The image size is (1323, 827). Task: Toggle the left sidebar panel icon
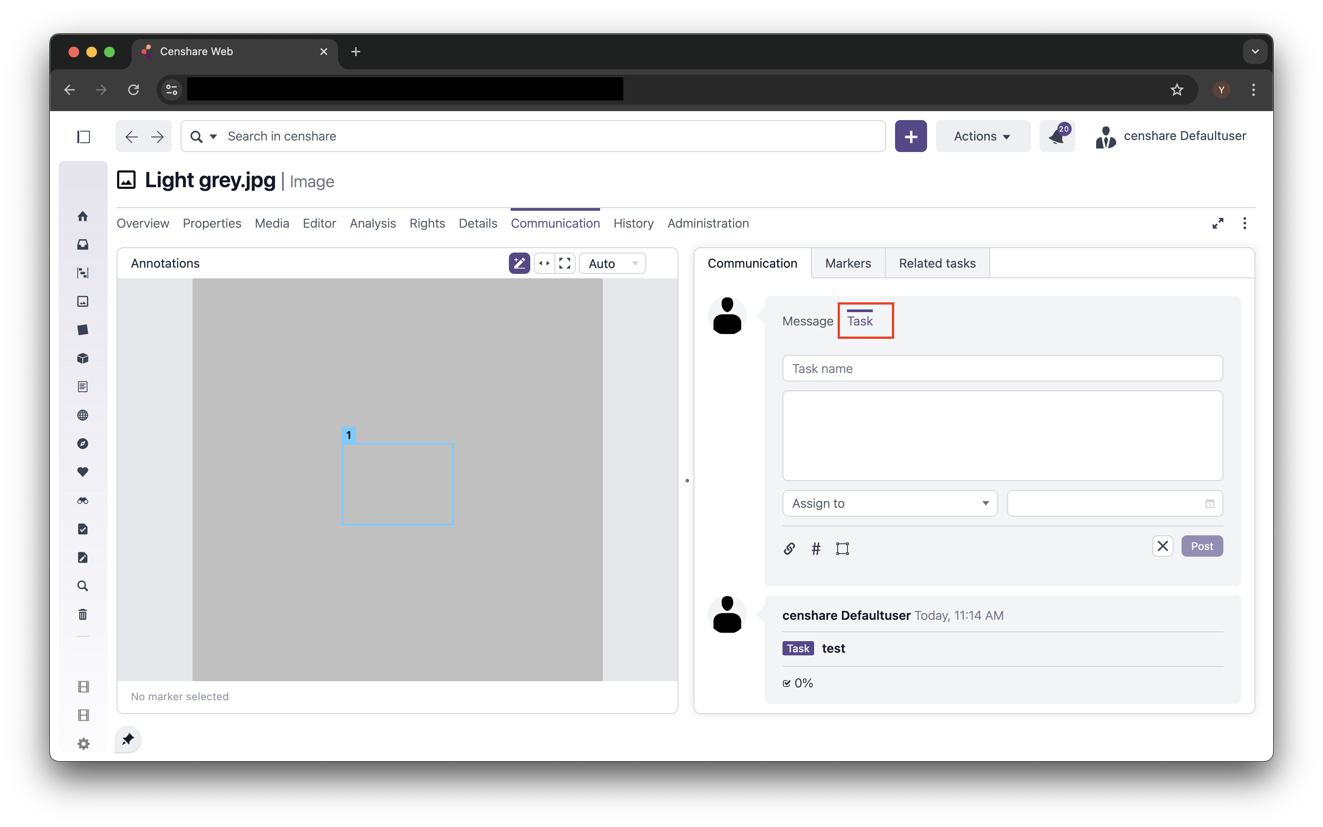point(83,136)
